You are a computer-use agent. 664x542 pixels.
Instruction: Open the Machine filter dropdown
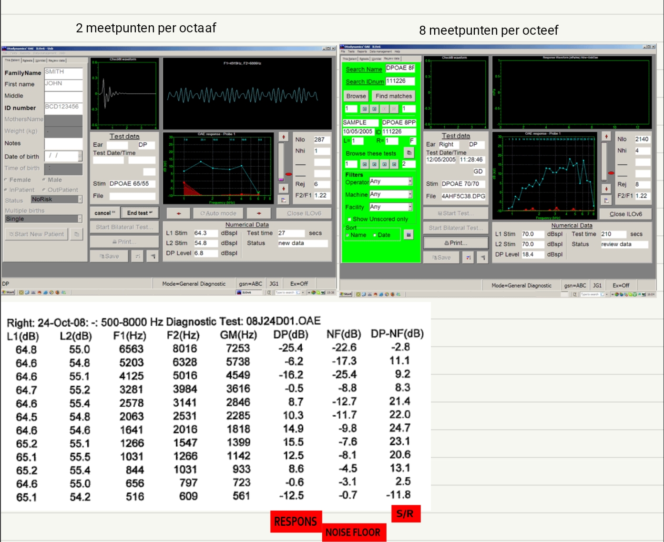tap(410, 194)
